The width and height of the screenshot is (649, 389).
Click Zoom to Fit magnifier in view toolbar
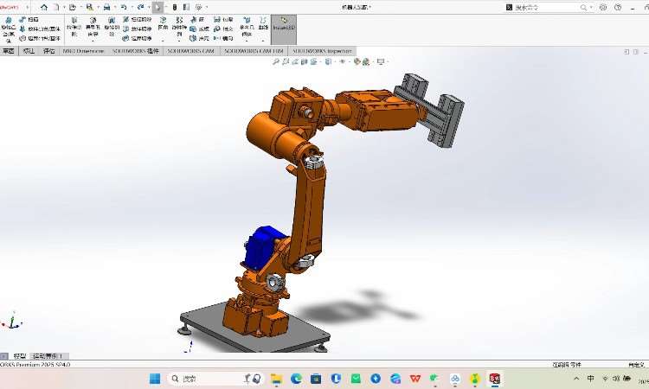pyautogui.click(x=276, y=61)
